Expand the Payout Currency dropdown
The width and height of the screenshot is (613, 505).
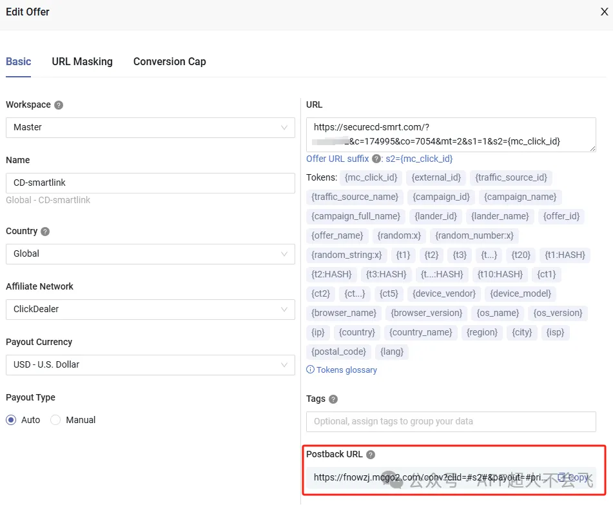[150, 365]
